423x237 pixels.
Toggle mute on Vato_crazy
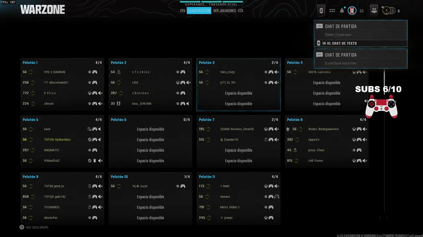277,72
